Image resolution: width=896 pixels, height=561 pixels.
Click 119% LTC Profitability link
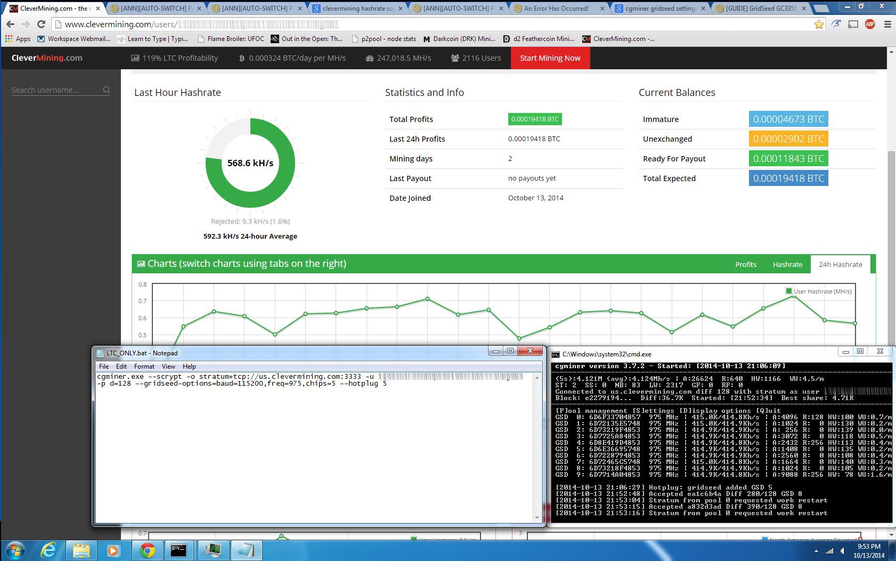tap(175, 58)
